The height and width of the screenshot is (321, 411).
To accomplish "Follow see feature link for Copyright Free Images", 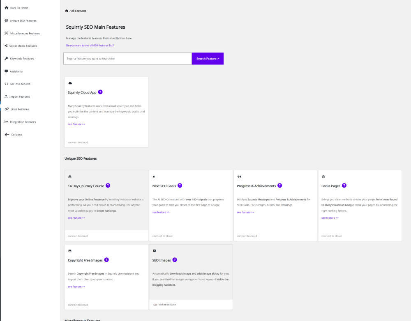I will coord(76,287).
